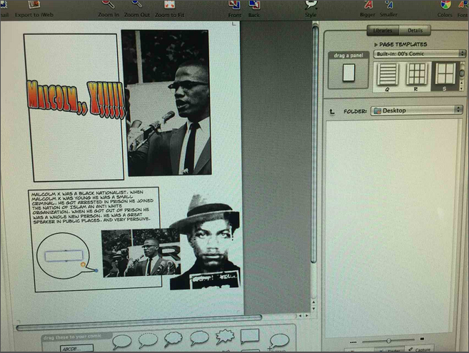
Task: Open the Built-in 00's Comic dropdown
Action: coord(419,54)
